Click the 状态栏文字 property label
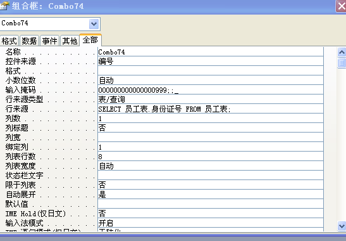 (x=24, y=176)
